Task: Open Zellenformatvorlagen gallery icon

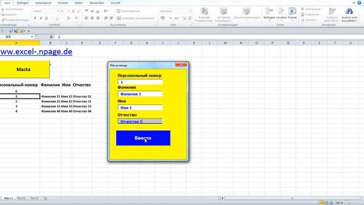Action: coord(246,11)
